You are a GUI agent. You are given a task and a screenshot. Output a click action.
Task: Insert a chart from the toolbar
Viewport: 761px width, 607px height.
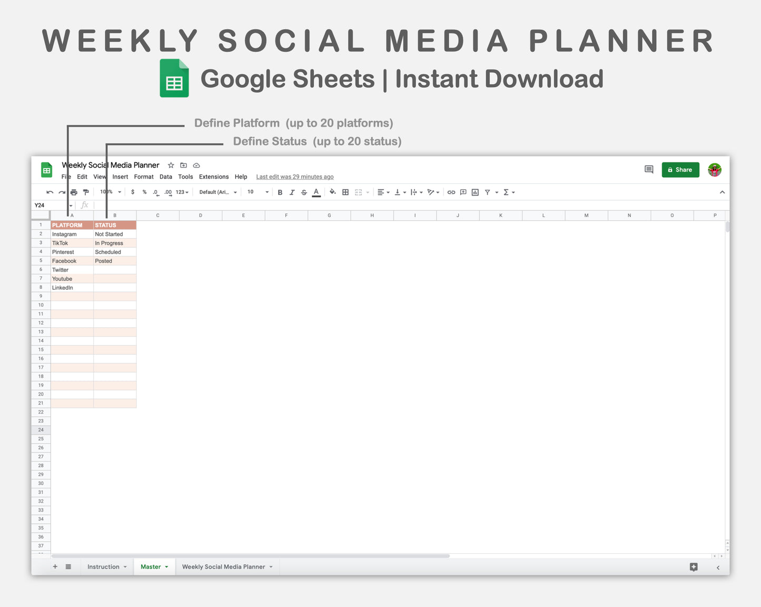coord(475,192)
